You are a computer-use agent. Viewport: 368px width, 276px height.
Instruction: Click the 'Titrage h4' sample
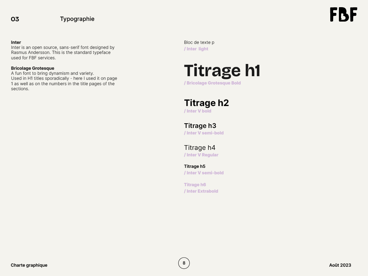(x=199, y=148)
